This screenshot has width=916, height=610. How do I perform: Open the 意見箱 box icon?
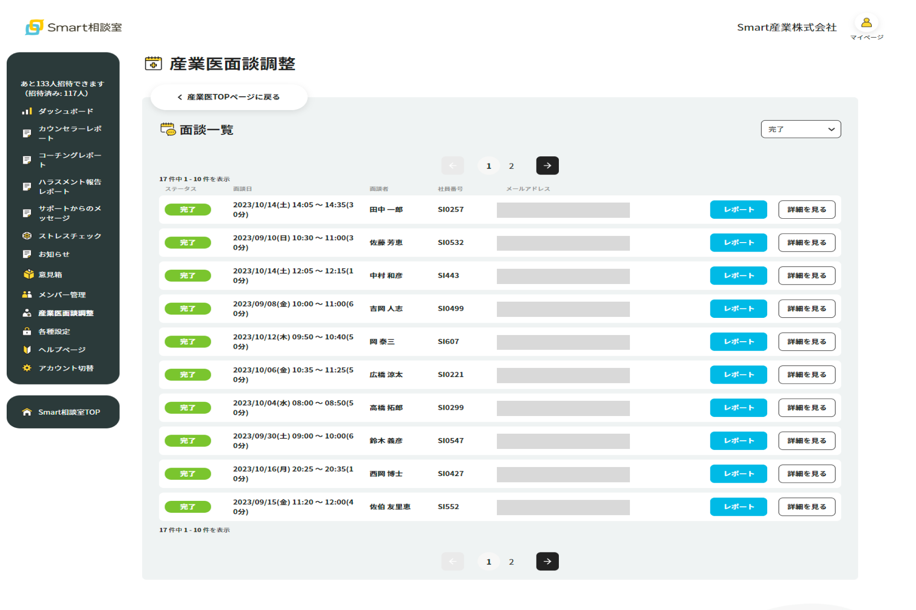tap(28, 274)
